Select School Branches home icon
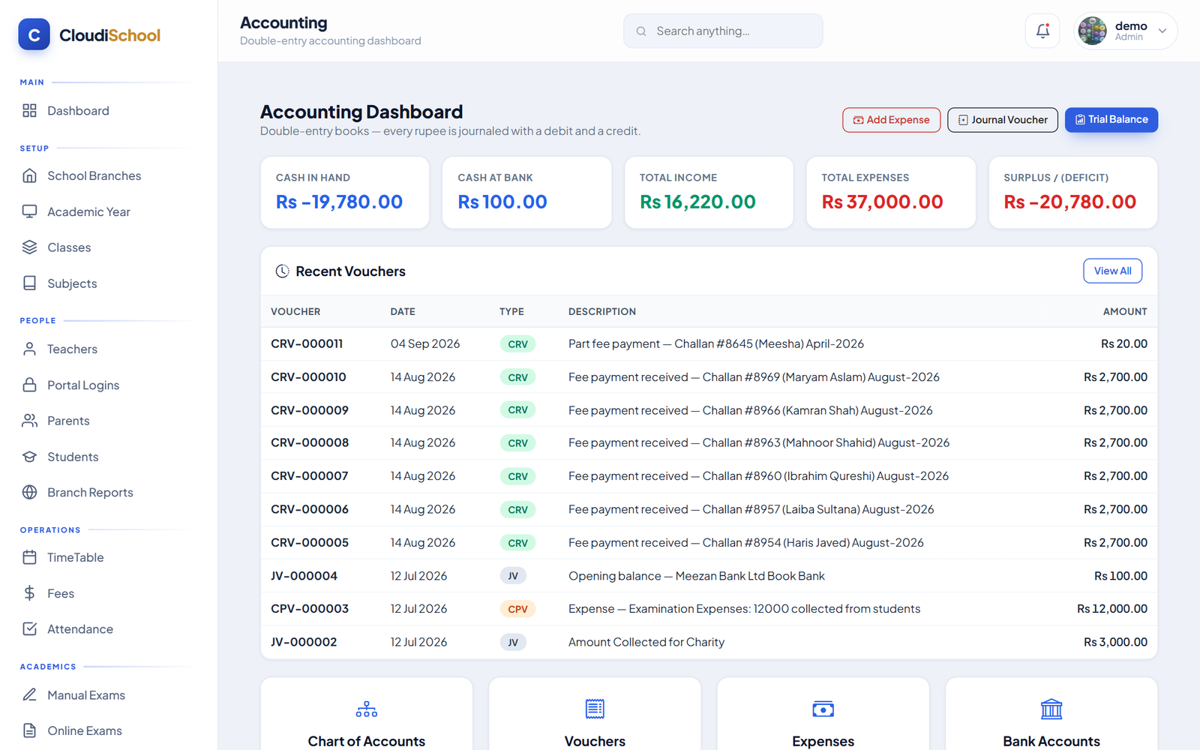The width and height of the screenshot is (1200, 750). 29,175
